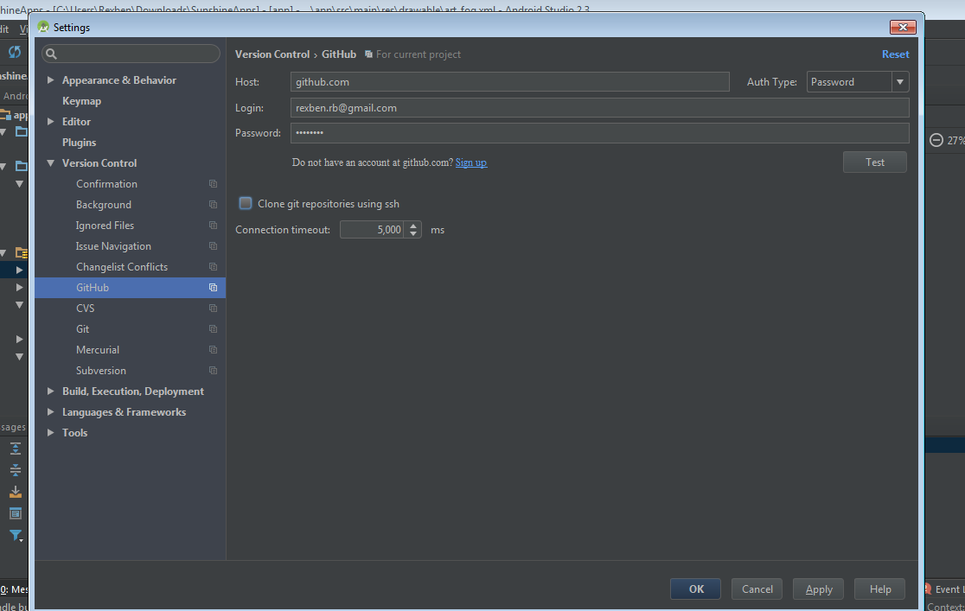Click the Connection timeout value field

point(373,230)
